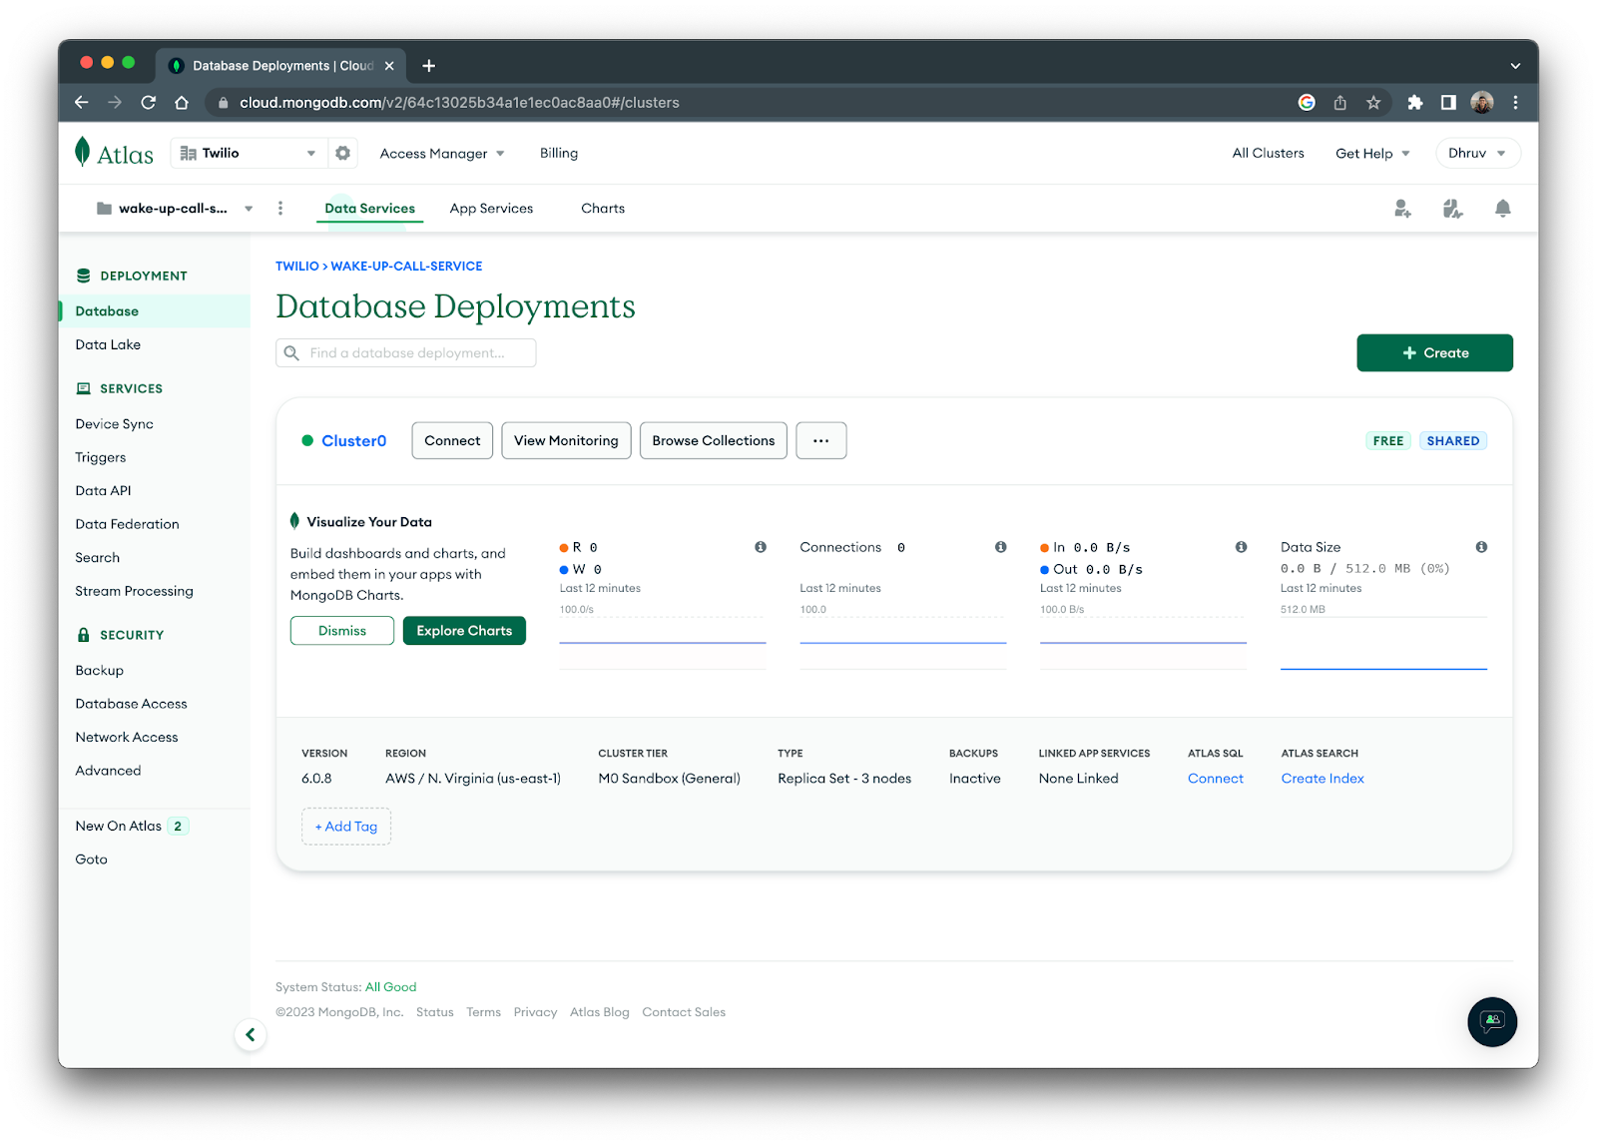The width and height of the screenshot is (1597, 1145).
Task: Click All Good system status link
Action: pos(390,986)
